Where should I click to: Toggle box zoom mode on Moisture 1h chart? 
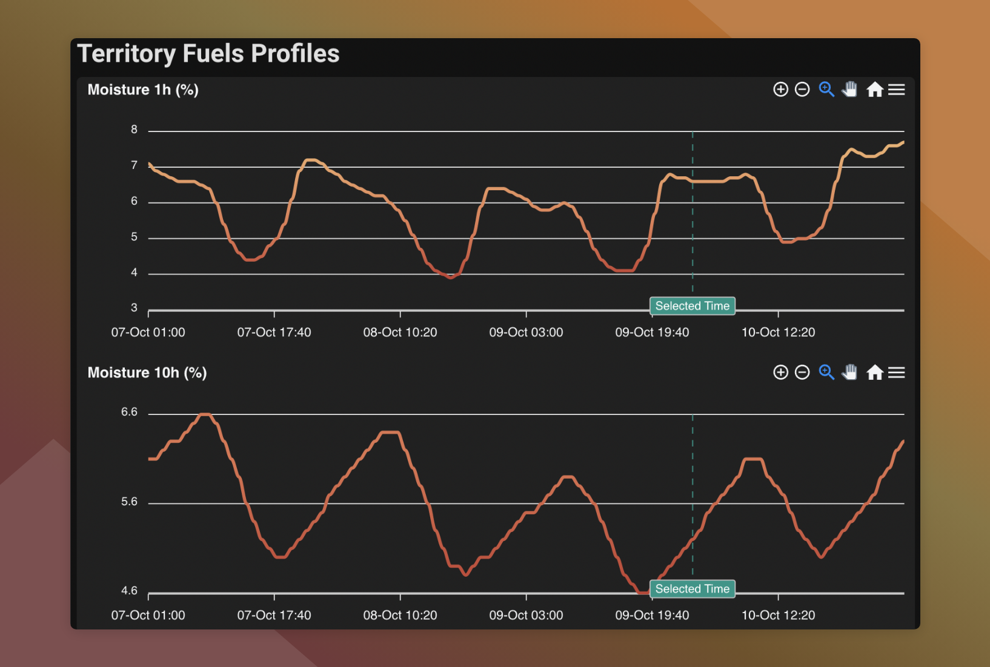click(x=826, y=89)
